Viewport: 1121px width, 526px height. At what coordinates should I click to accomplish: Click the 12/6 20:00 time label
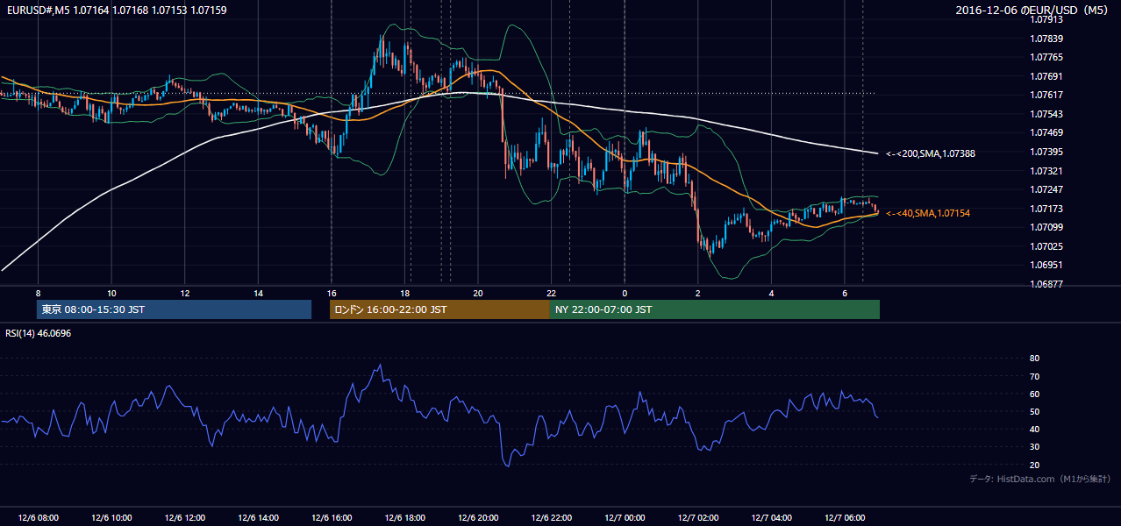[x=478, y=518]
